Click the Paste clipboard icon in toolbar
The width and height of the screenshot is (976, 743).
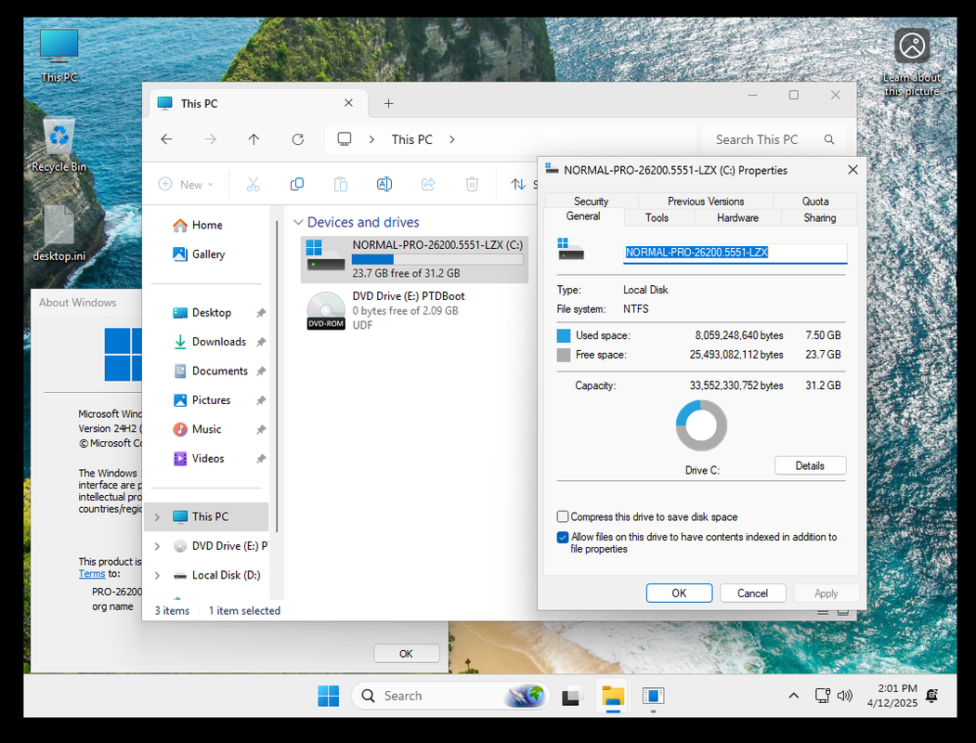point(341,184)
